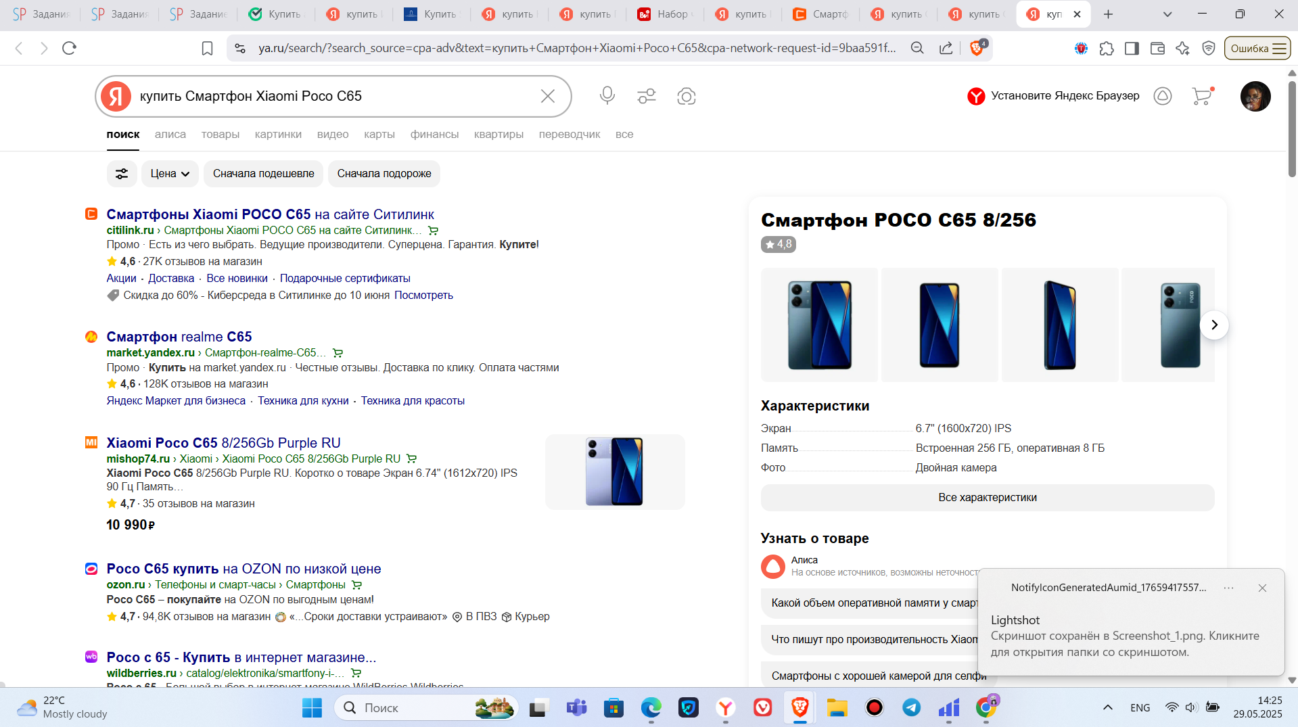Expand the Цена price dropdown

(x=170, y=174)
